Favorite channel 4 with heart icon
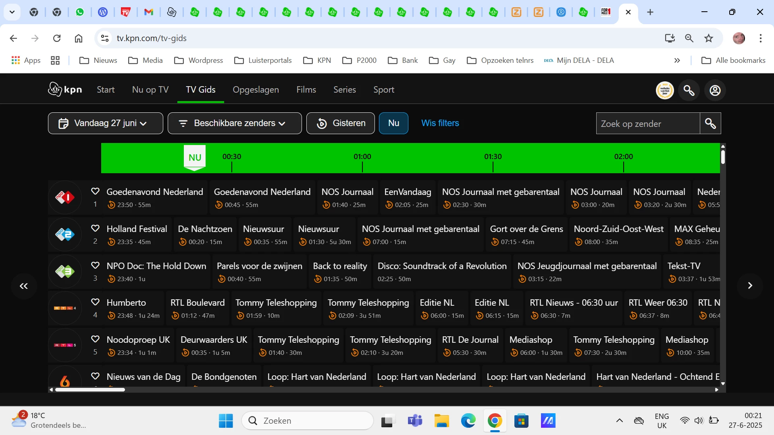774x435 pixels. point(95,302)
